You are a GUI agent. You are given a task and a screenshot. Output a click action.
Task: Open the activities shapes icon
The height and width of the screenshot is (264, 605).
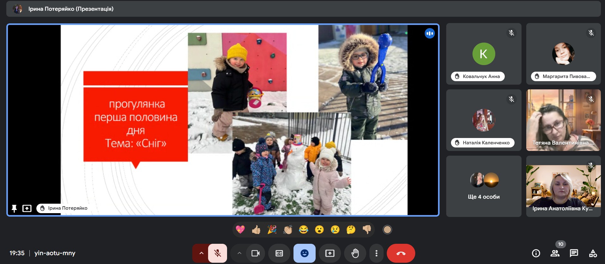[x=593, y=253]
